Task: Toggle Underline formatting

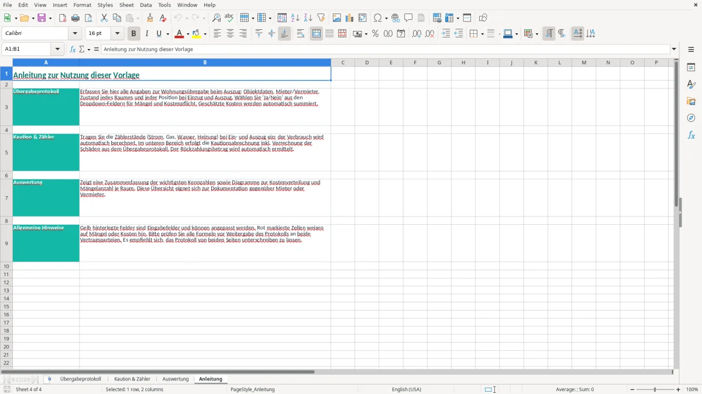Action: pyautogui.click(x=159, y=34)
